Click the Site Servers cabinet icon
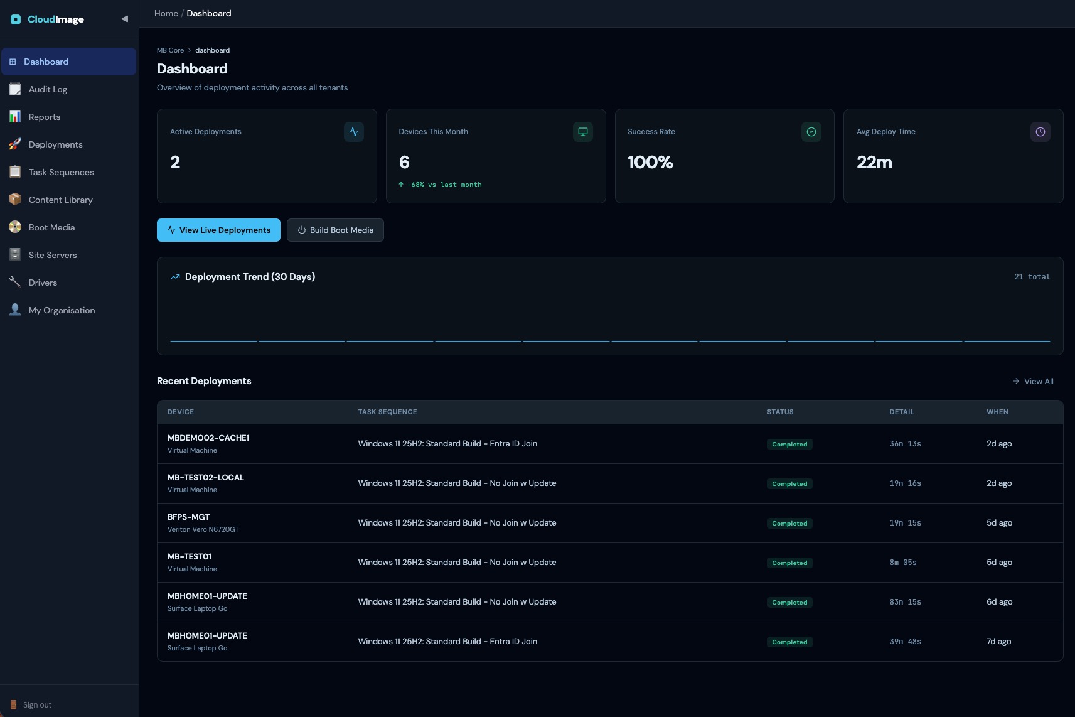The image size is (1075, 717). [x=15, y=255]
